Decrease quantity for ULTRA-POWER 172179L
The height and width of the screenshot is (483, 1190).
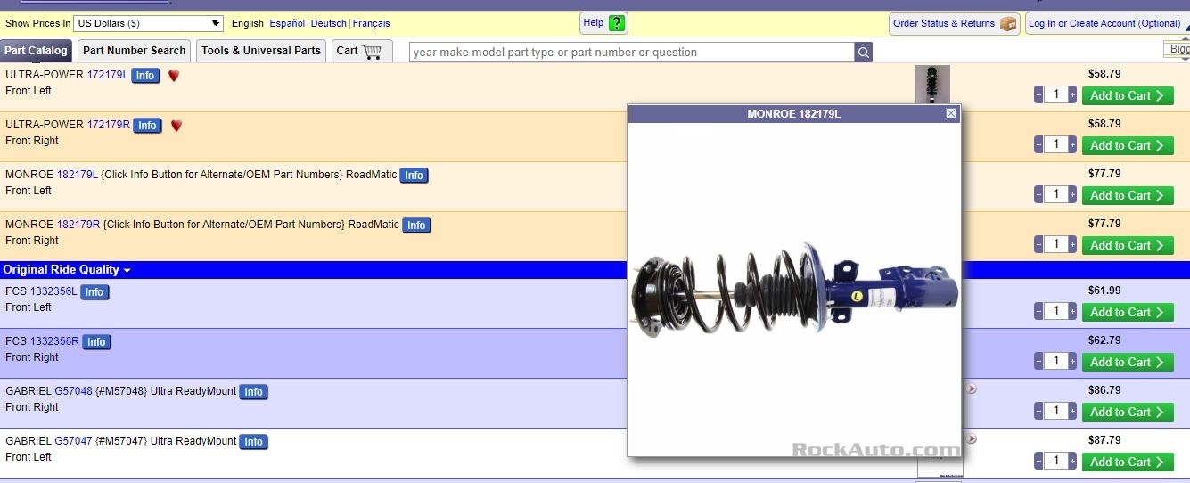(1038, 94)
